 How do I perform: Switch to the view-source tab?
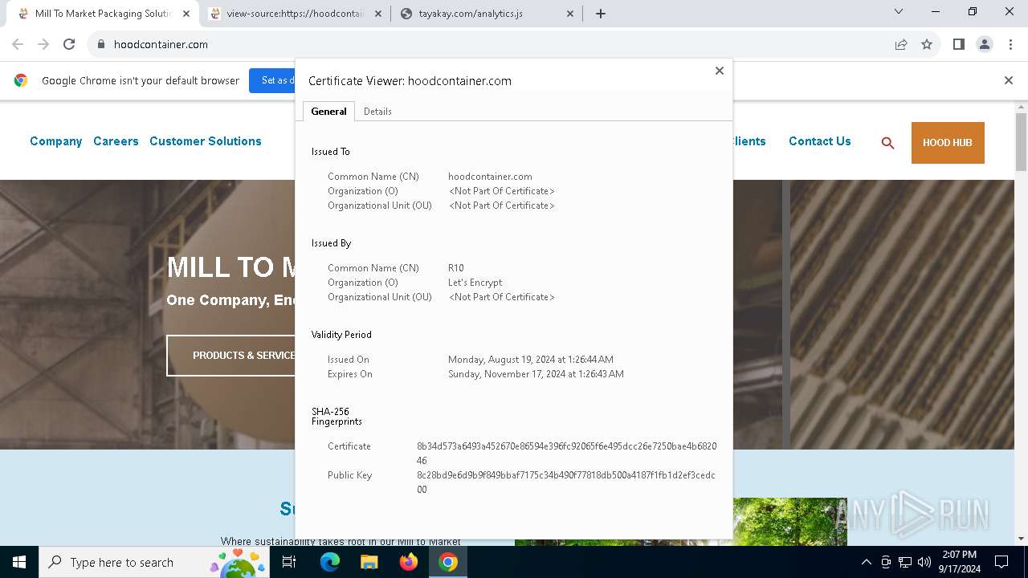pos(295,14)
